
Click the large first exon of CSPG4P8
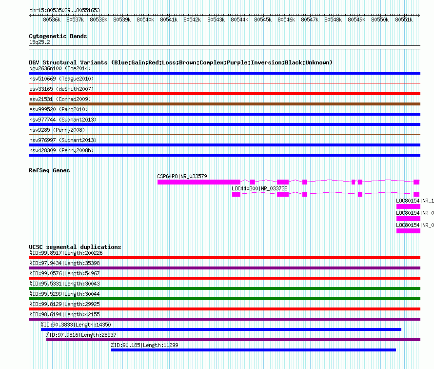pyautogui.click(x=199, y=182)
